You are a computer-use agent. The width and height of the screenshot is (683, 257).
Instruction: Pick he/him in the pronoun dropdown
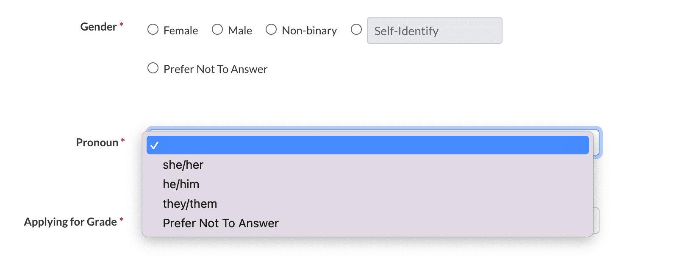pyautogui.click(x=181, y=184)
